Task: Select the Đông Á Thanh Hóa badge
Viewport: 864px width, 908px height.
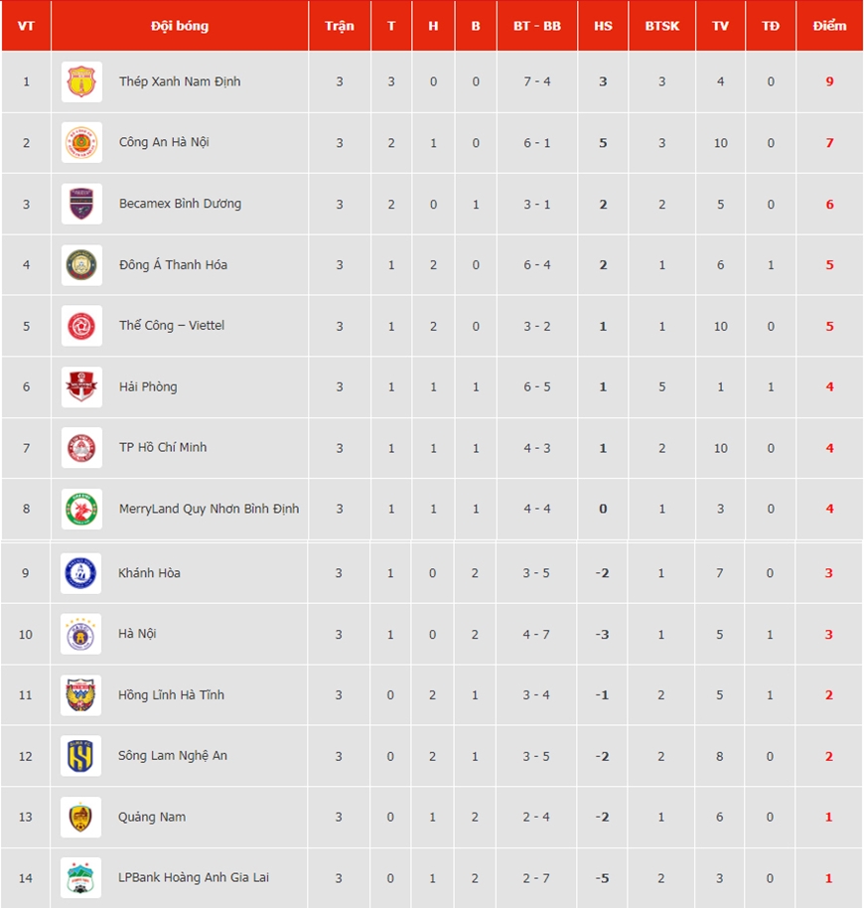Action: tap(81, 265)
